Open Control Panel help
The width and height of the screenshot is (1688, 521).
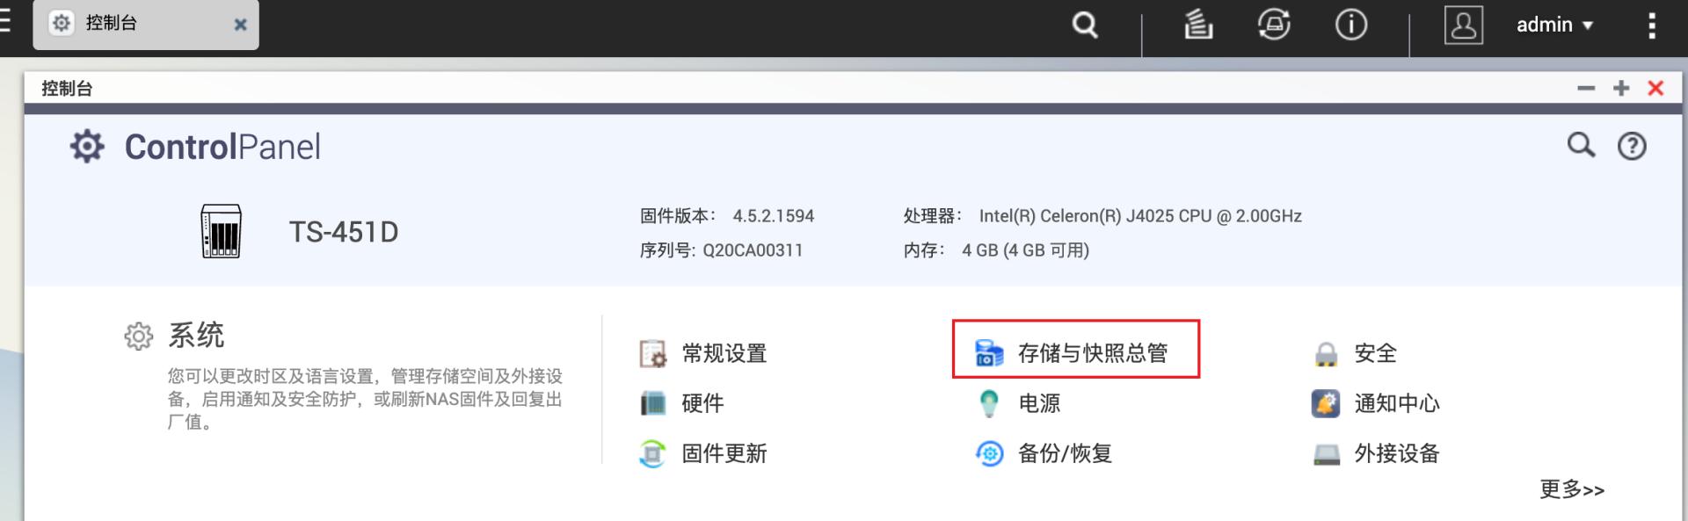pos(1632,146)
